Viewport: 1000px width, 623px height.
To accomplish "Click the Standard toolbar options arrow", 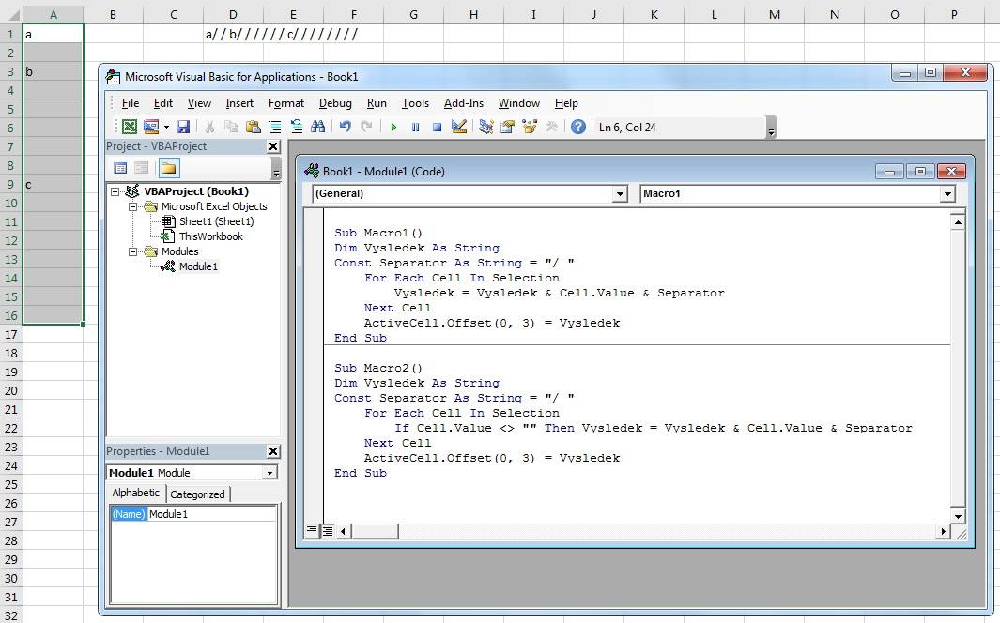I will point(771,128).
